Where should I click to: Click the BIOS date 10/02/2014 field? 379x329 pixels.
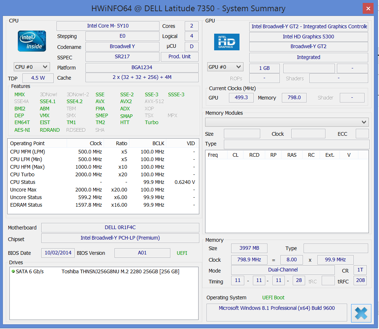(58, 253)
